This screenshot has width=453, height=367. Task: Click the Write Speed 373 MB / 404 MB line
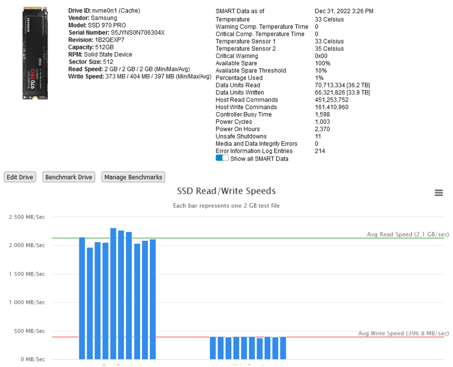140,76
